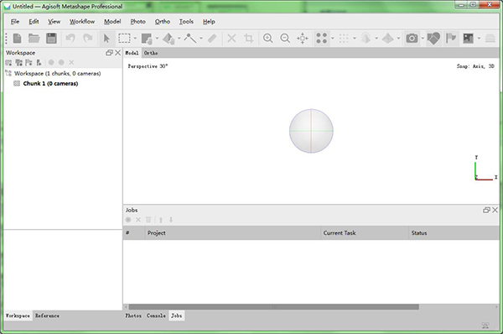Open a project with the folder icon

[34, 39]
